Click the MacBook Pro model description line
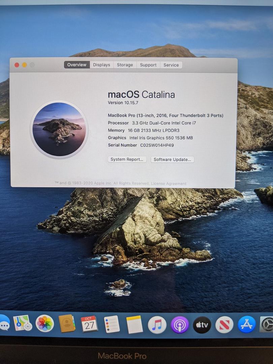 [165, 115]
